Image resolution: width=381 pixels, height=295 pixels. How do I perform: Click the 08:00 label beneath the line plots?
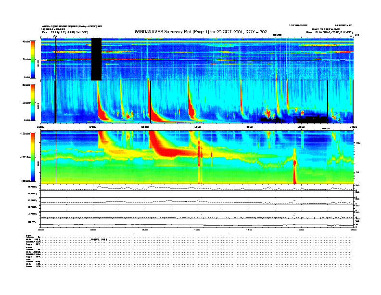[145, 229]
